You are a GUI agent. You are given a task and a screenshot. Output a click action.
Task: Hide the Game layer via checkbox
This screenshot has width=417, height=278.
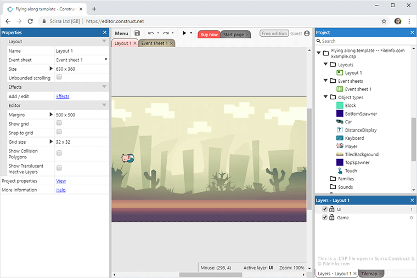pos(325,218)
